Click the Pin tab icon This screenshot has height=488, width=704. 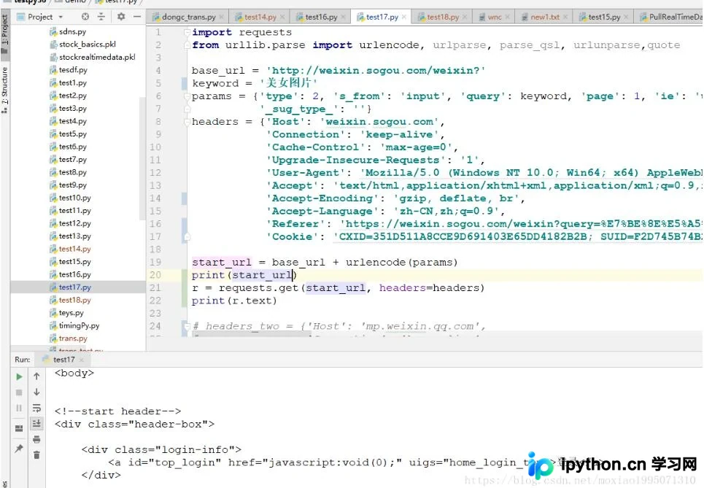(19, 448)
